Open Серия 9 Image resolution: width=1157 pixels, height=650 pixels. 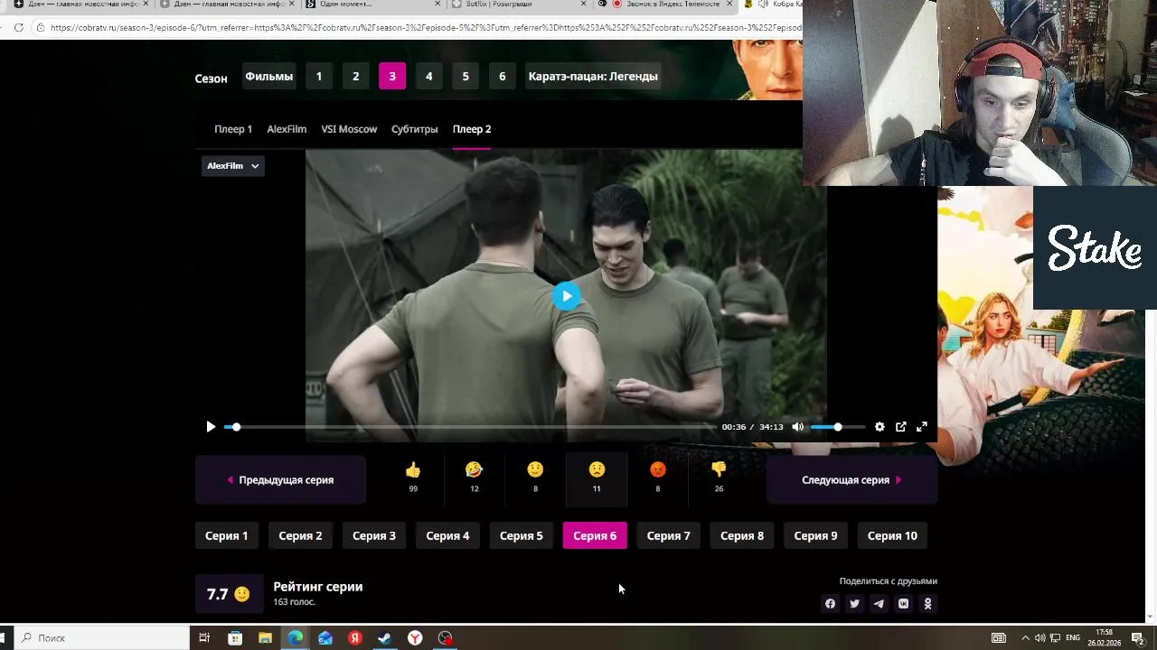815,536
